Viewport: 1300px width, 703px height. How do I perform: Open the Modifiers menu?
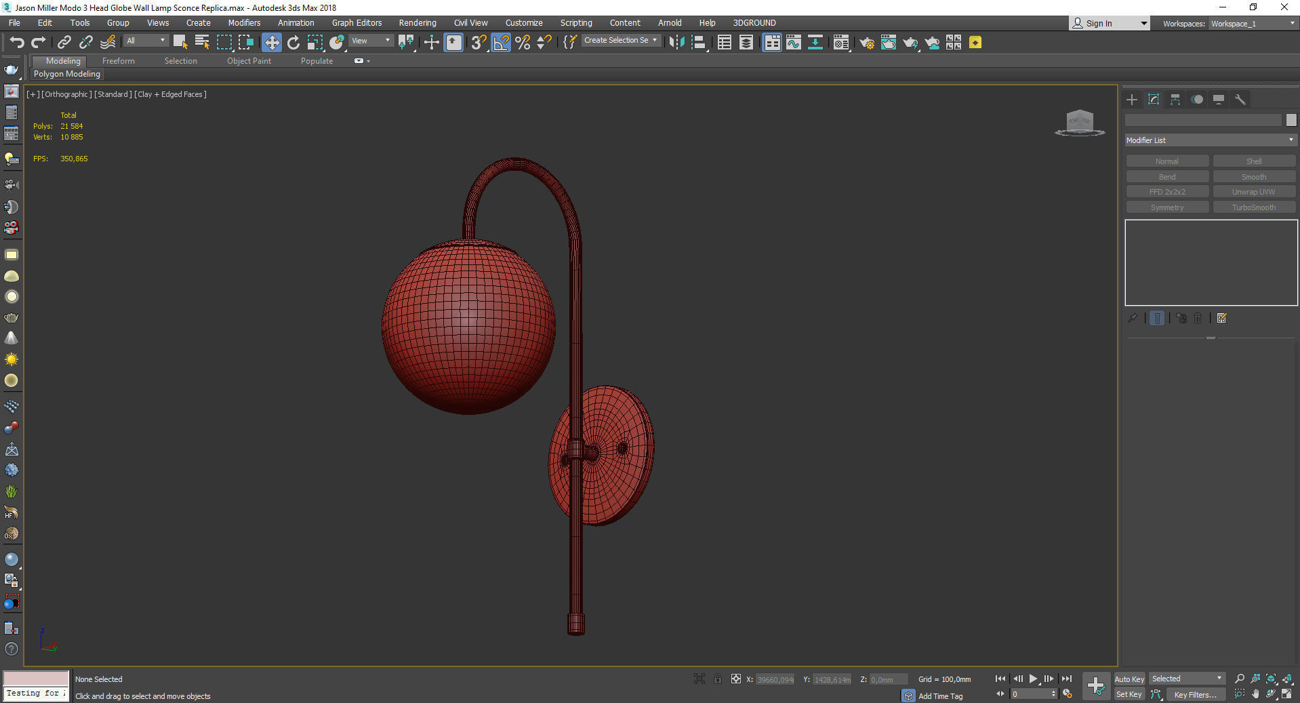(244, 23)
